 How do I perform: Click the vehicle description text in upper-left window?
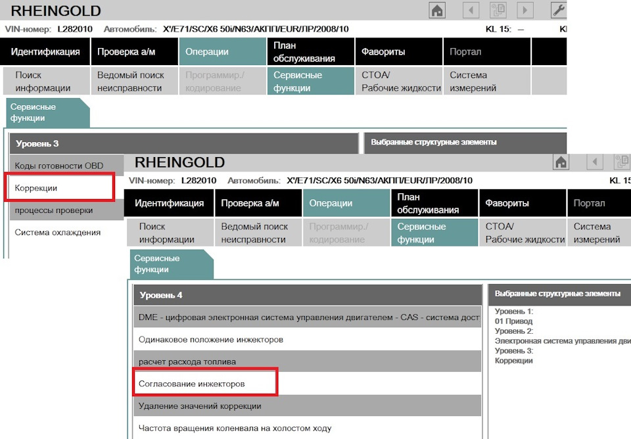click(x=256, y=29)
